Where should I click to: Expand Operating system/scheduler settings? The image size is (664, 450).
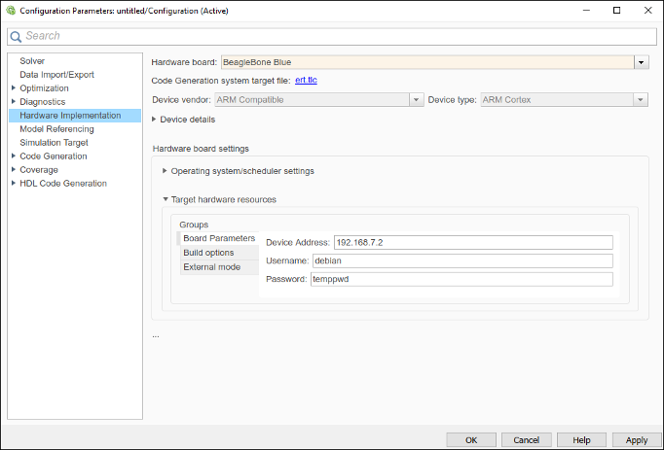(166, 171)
